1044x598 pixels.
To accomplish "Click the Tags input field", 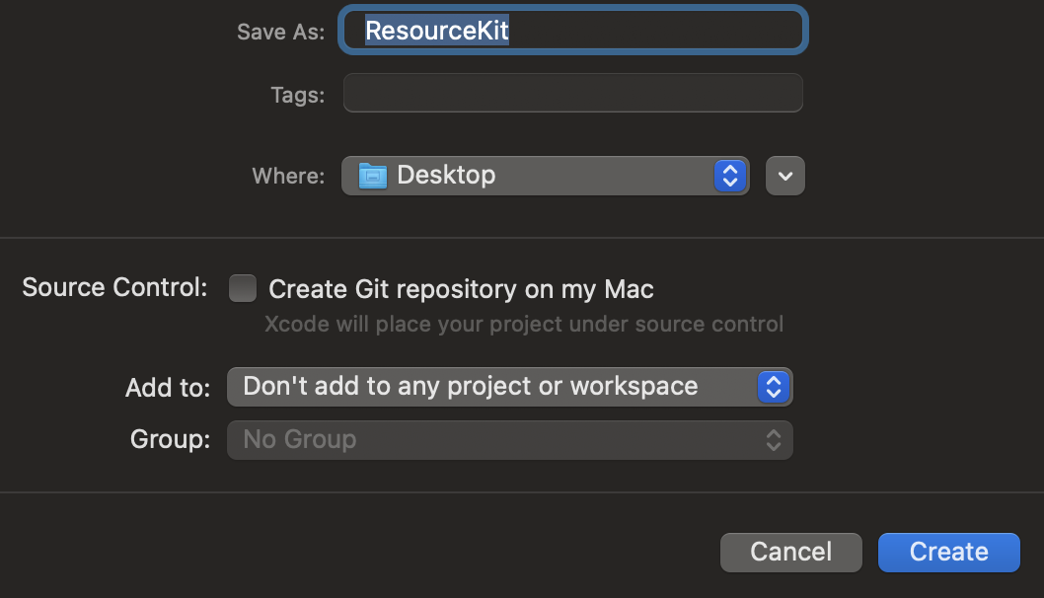I will tap(572, 93).
